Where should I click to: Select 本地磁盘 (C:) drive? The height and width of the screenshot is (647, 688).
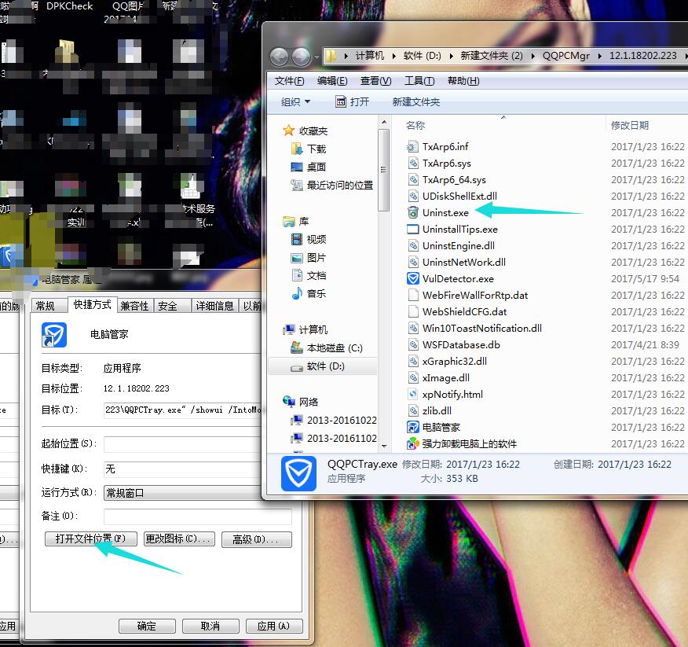pos(327,348)
